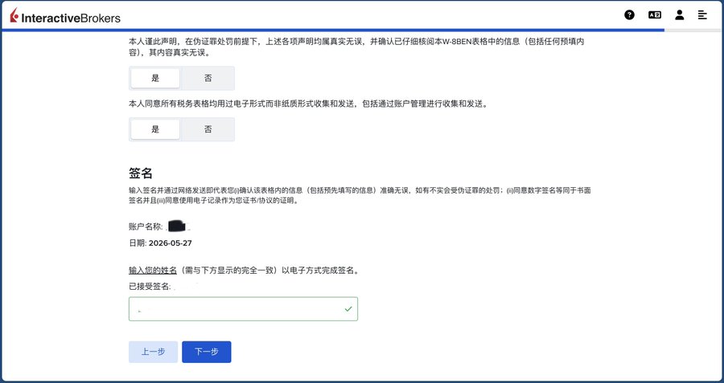Select 是 for electronic tax forms consent
Viewport: 724px width, 383px height.
(x=155, y=129)
